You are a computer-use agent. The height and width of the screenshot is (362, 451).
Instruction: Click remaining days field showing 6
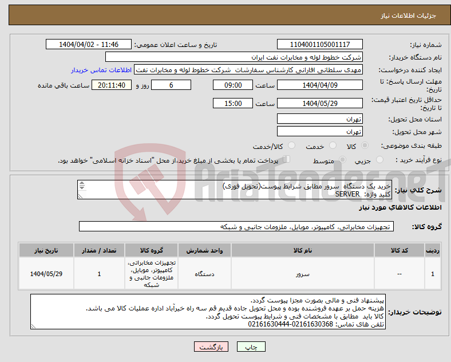tap(171, 85)
